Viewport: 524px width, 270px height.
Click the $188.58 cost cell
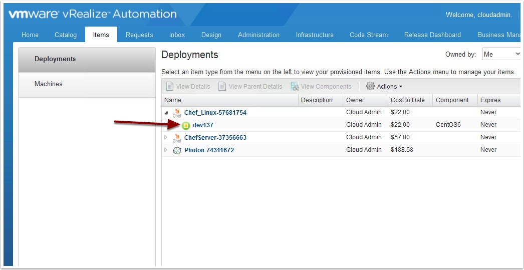[x=402, y=150]
